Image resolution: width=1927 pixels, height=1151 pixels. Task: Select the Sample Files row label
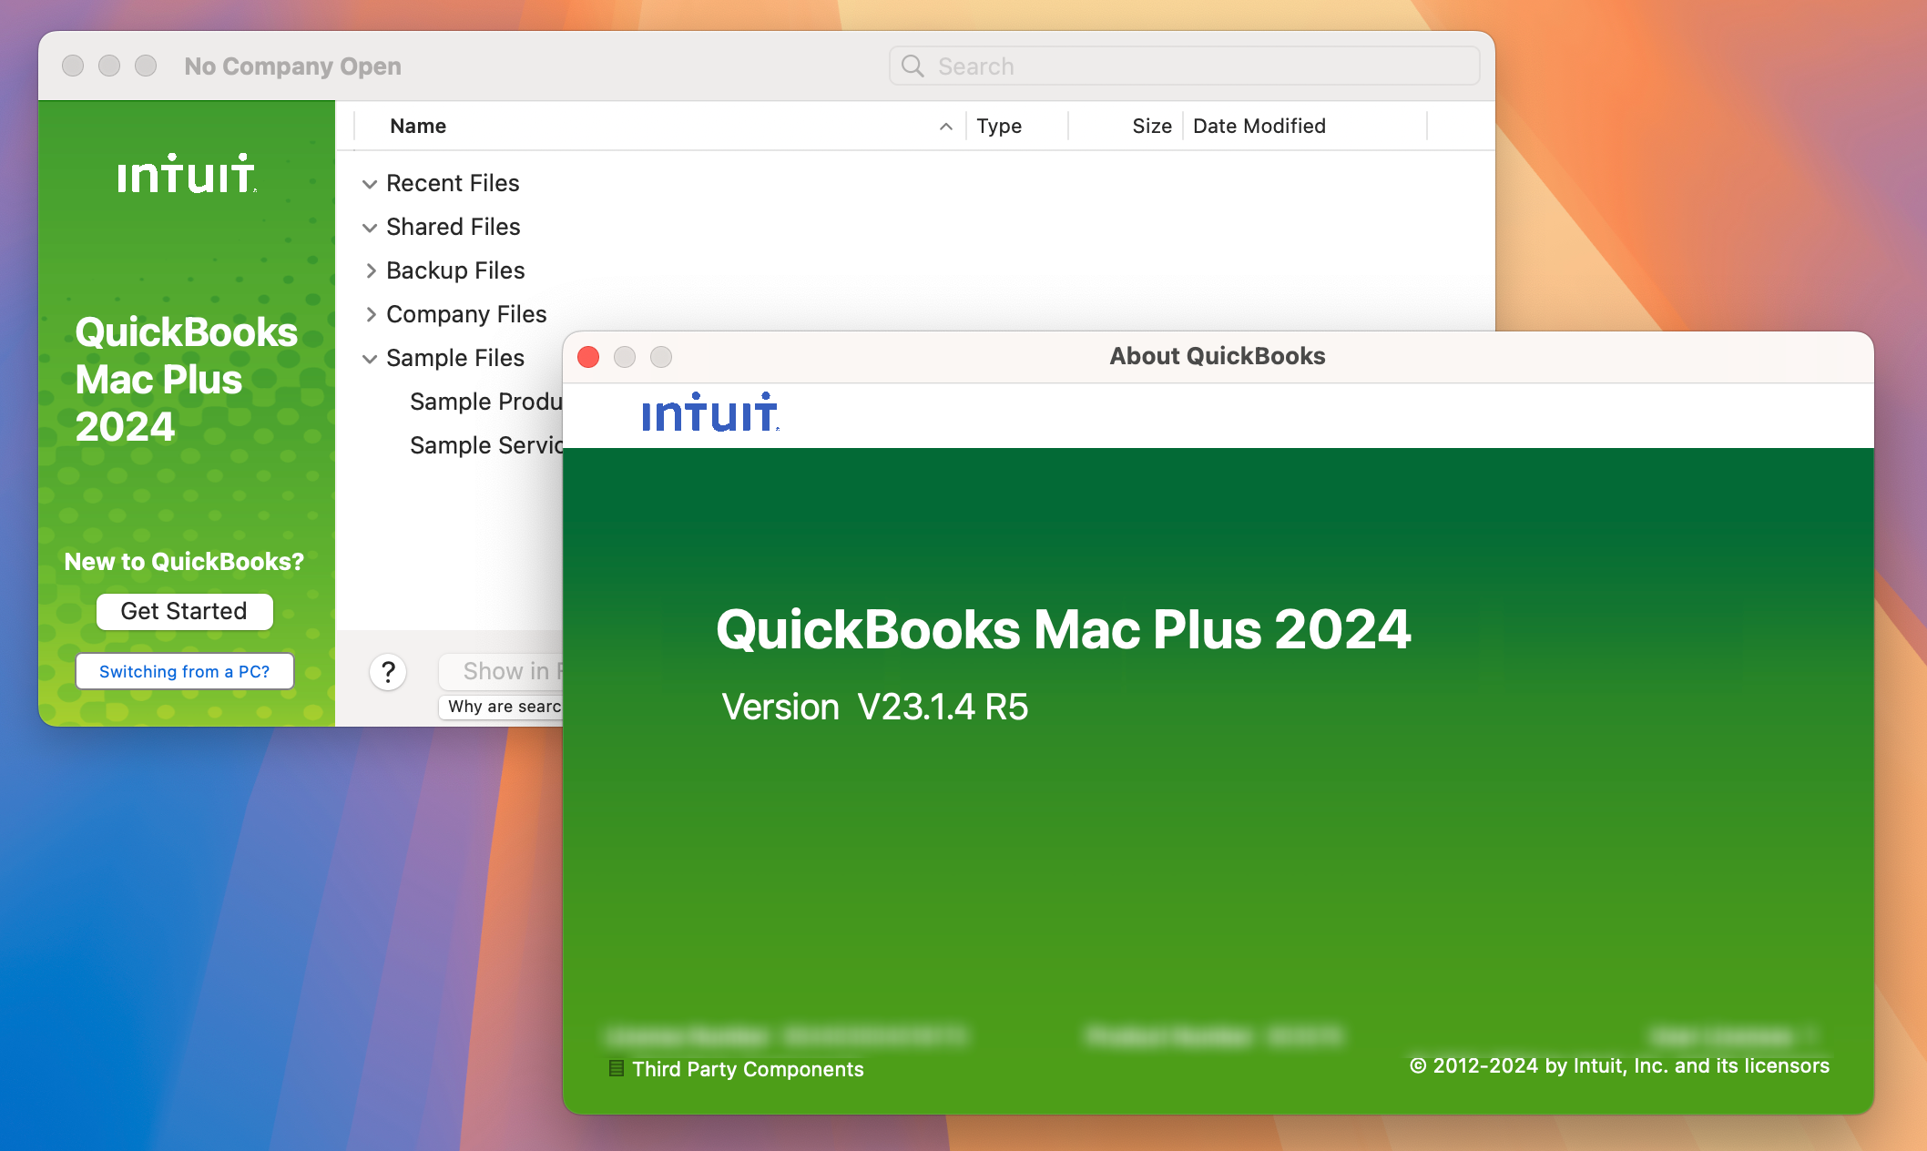point(455,358)
